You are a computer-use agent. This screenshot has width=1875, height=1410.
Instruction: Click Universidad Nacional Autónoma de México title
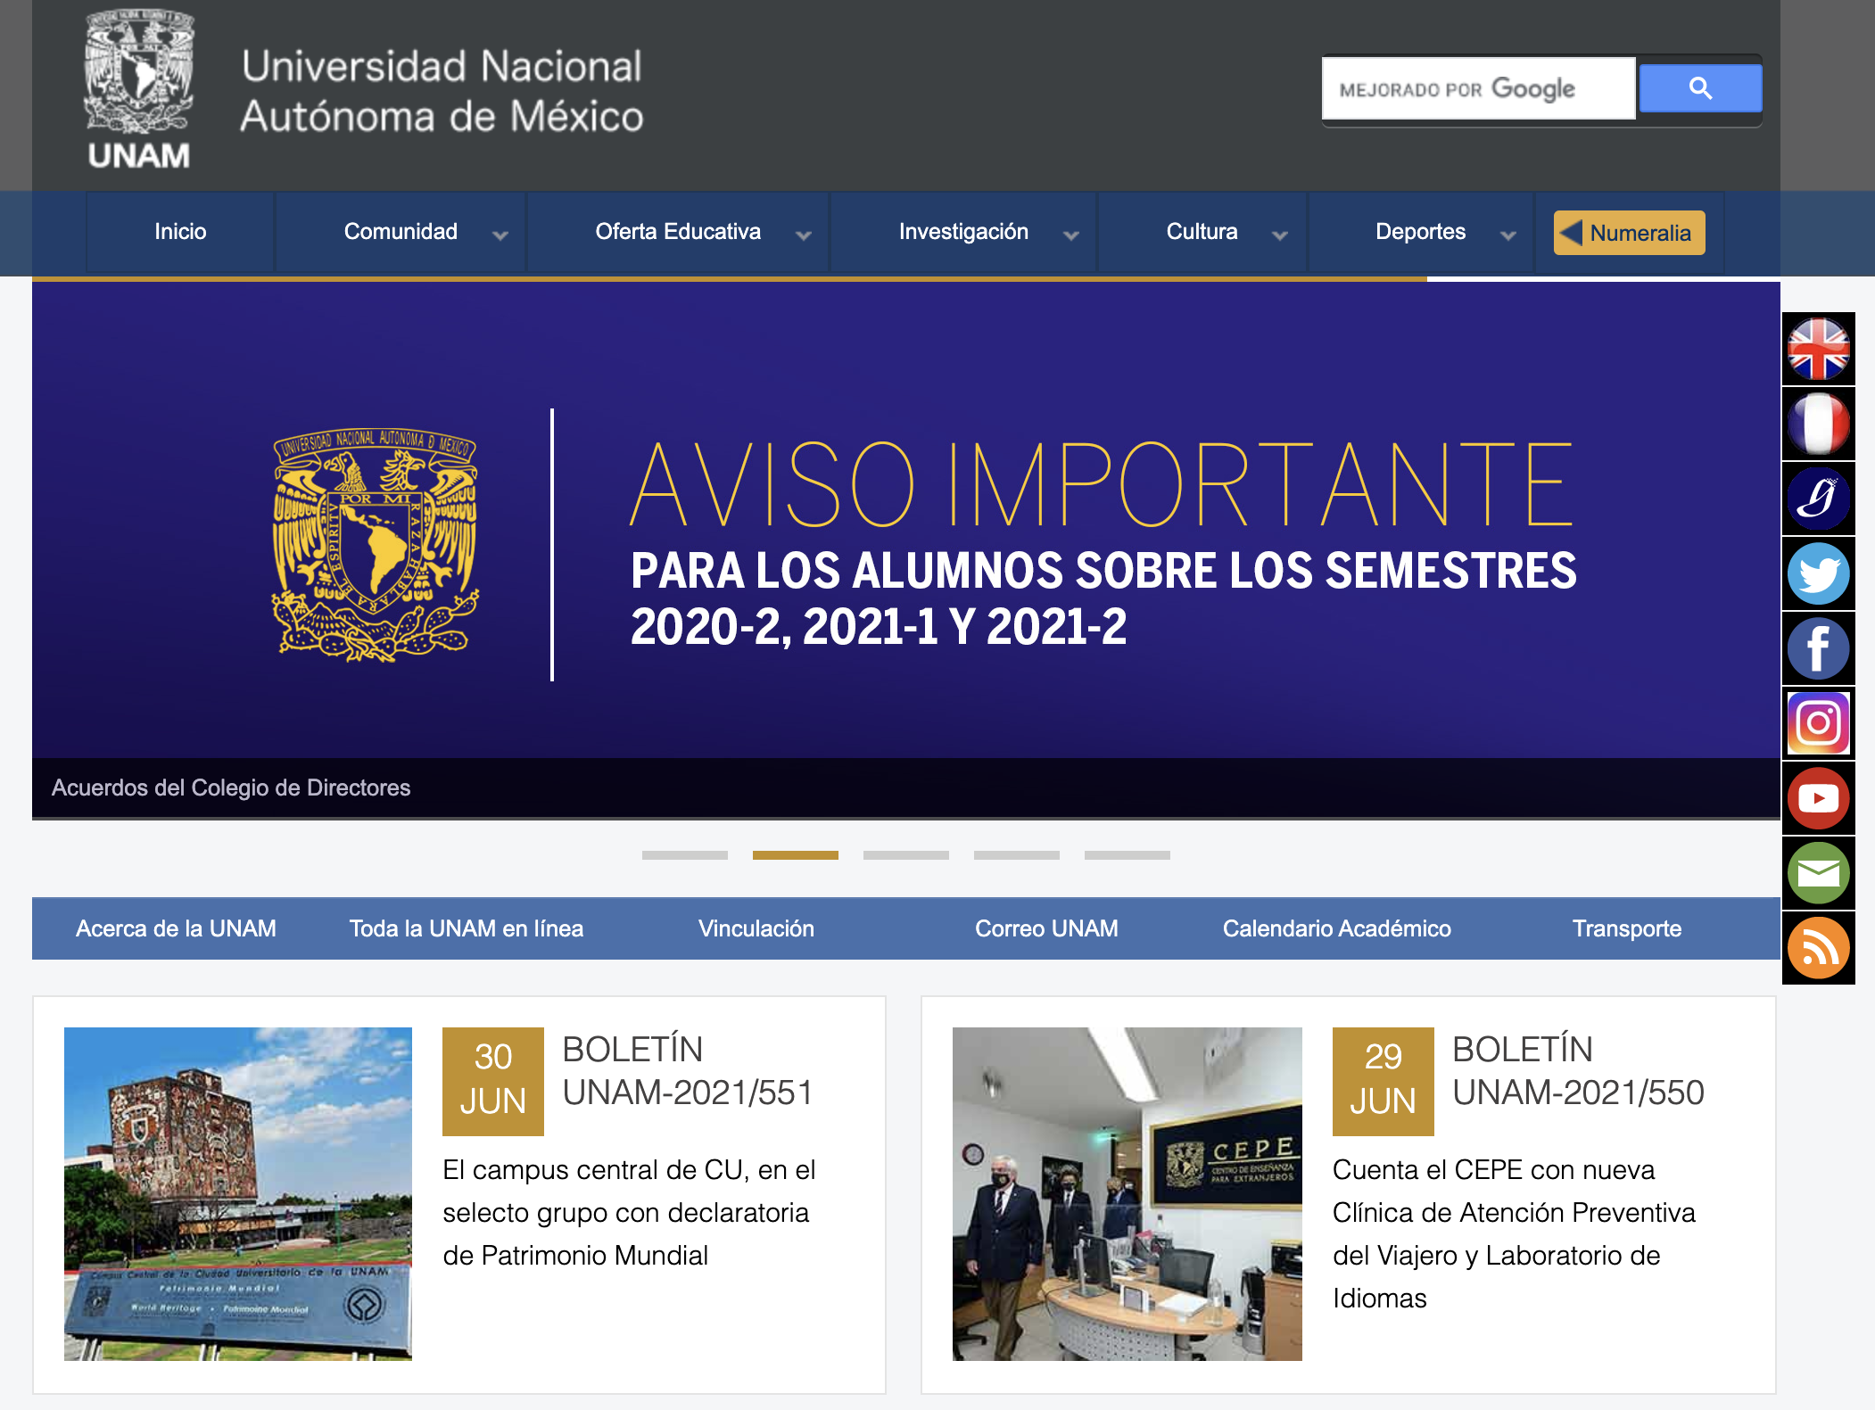pyautogui.click(x=442, y=91)
